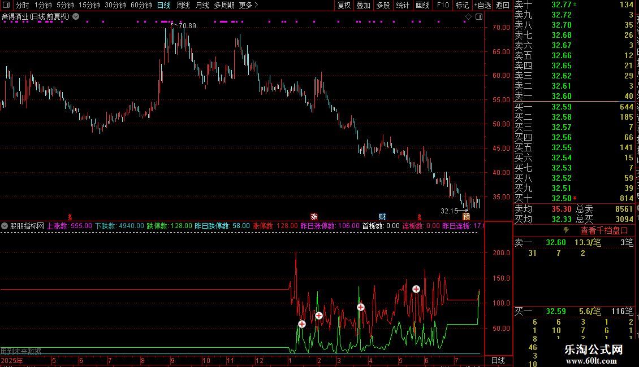Click the 买一 price 32.59 row

574,107
